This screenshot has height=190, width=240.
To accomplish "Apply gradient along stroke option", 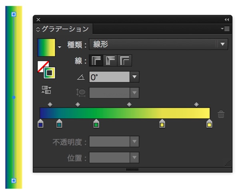I will pyautogui.click(x=111, y=61).
